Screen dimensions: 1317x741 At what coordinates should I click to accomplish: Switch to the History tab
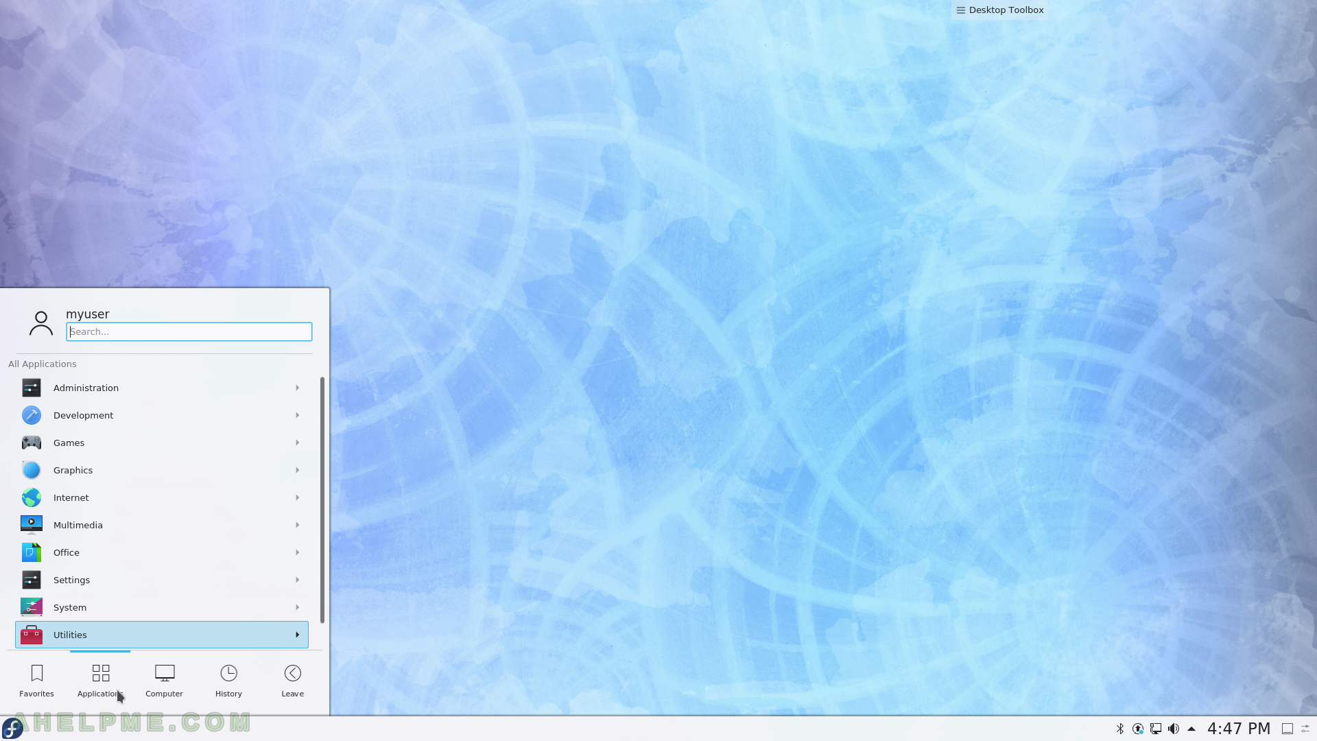click(x=228, y=681)
